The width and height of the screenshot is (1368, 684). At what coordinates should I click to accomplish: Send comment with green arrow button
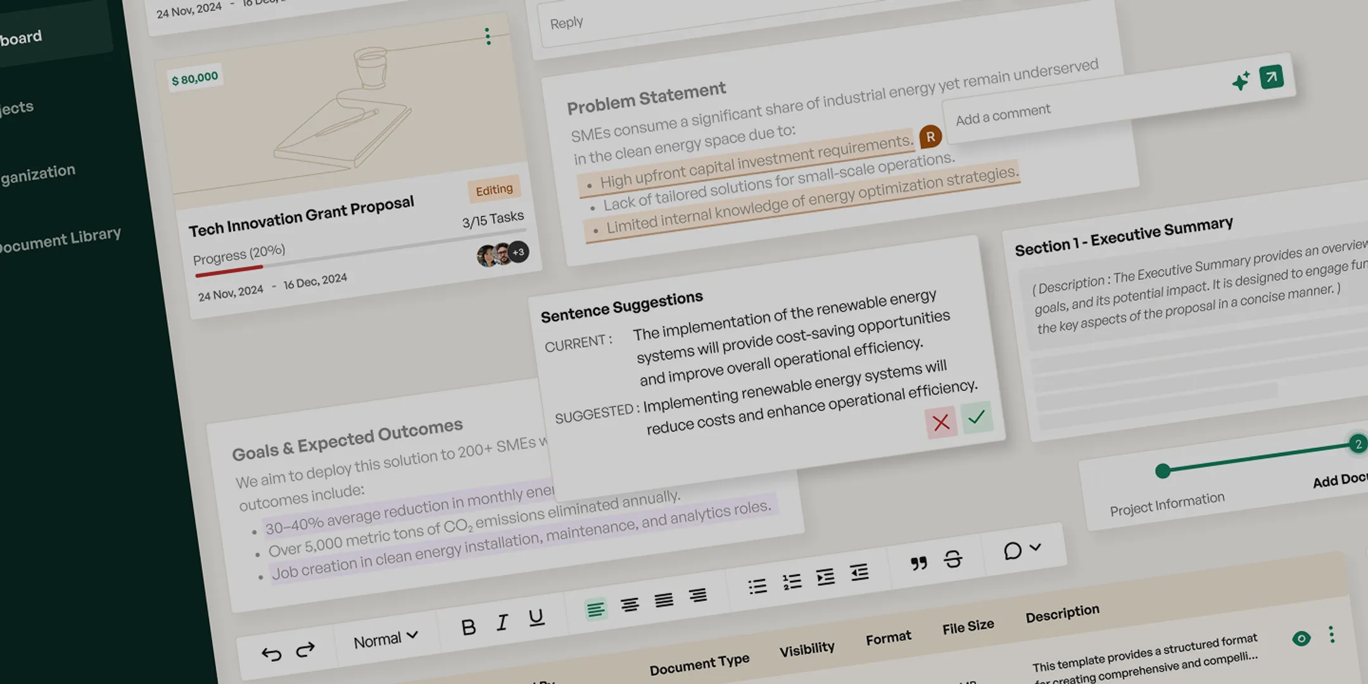(x=1271, y=77)
